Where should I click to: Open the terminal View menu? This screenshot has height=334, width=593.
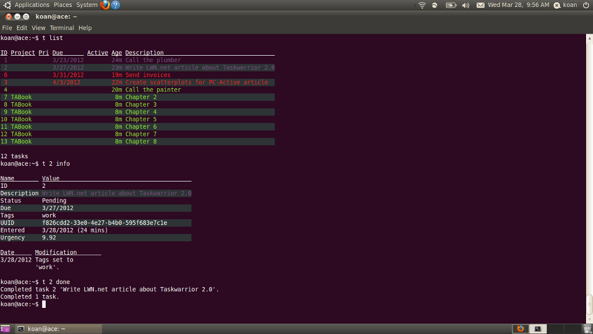(x=39, y=28)
